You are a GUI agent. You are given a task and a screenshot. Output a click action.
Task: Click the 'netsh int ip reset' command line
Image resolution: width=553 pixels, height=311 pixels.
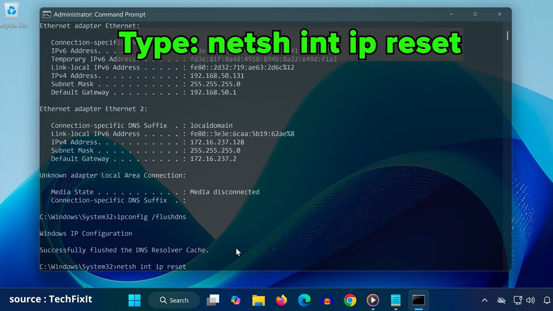[113, 267]
